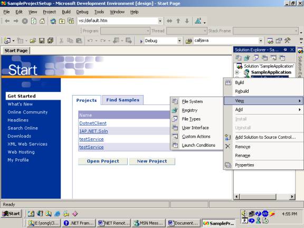304x228 pixels.
Task: Click the Undo toolbar icon
Action: pos(90,41)
